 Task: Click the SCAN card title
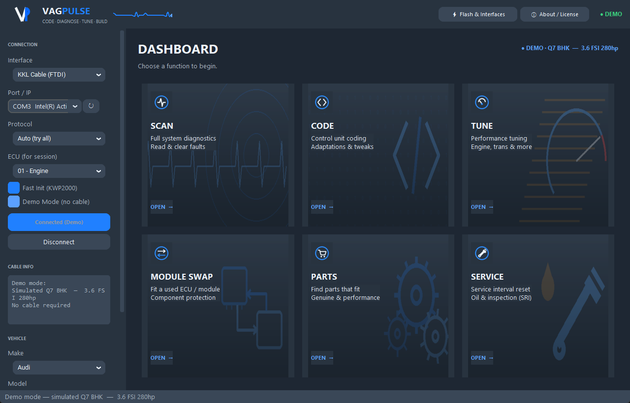(162, 126)
